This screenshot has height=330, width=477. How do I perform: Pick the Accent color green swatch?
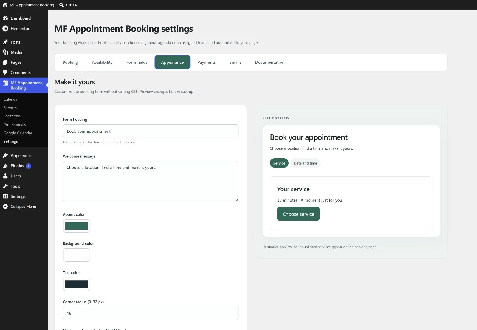click(76, 226)
